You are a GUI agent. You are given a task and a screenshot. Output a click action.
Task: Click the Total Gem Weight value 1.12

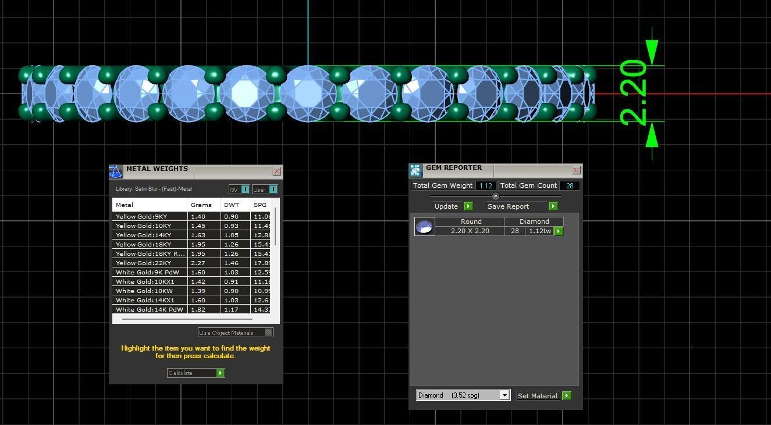[486, 186]
